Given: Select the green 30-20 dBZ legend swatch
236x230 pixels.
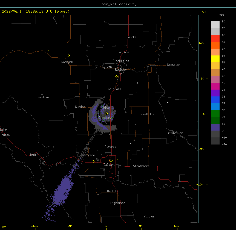Looking at the screenshot, I should pos(215,114).
